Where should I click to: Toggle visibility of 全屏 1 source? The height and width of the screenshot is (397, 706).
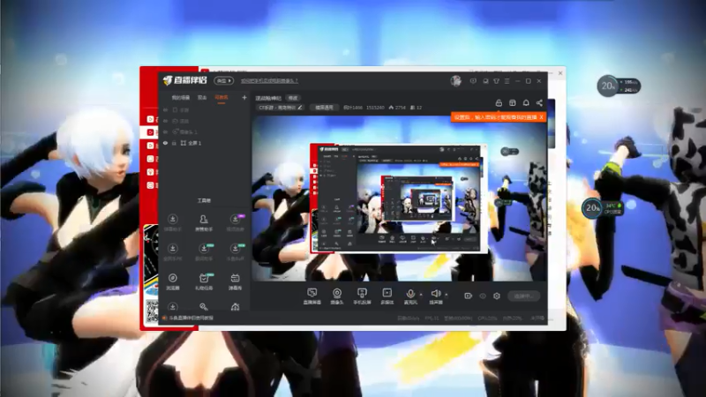pyautogui.click(x=165, y=143)
